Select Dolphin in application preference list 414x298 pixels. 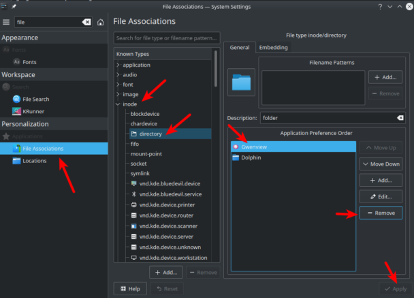tap(293, 158)
